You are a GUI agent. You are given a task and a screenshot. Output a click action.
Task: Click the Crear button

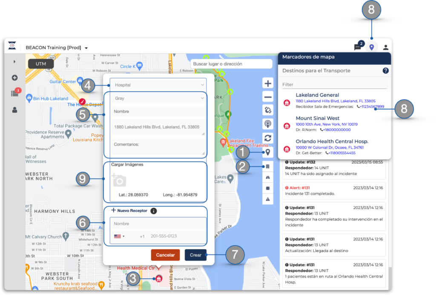tap(195, 255)
